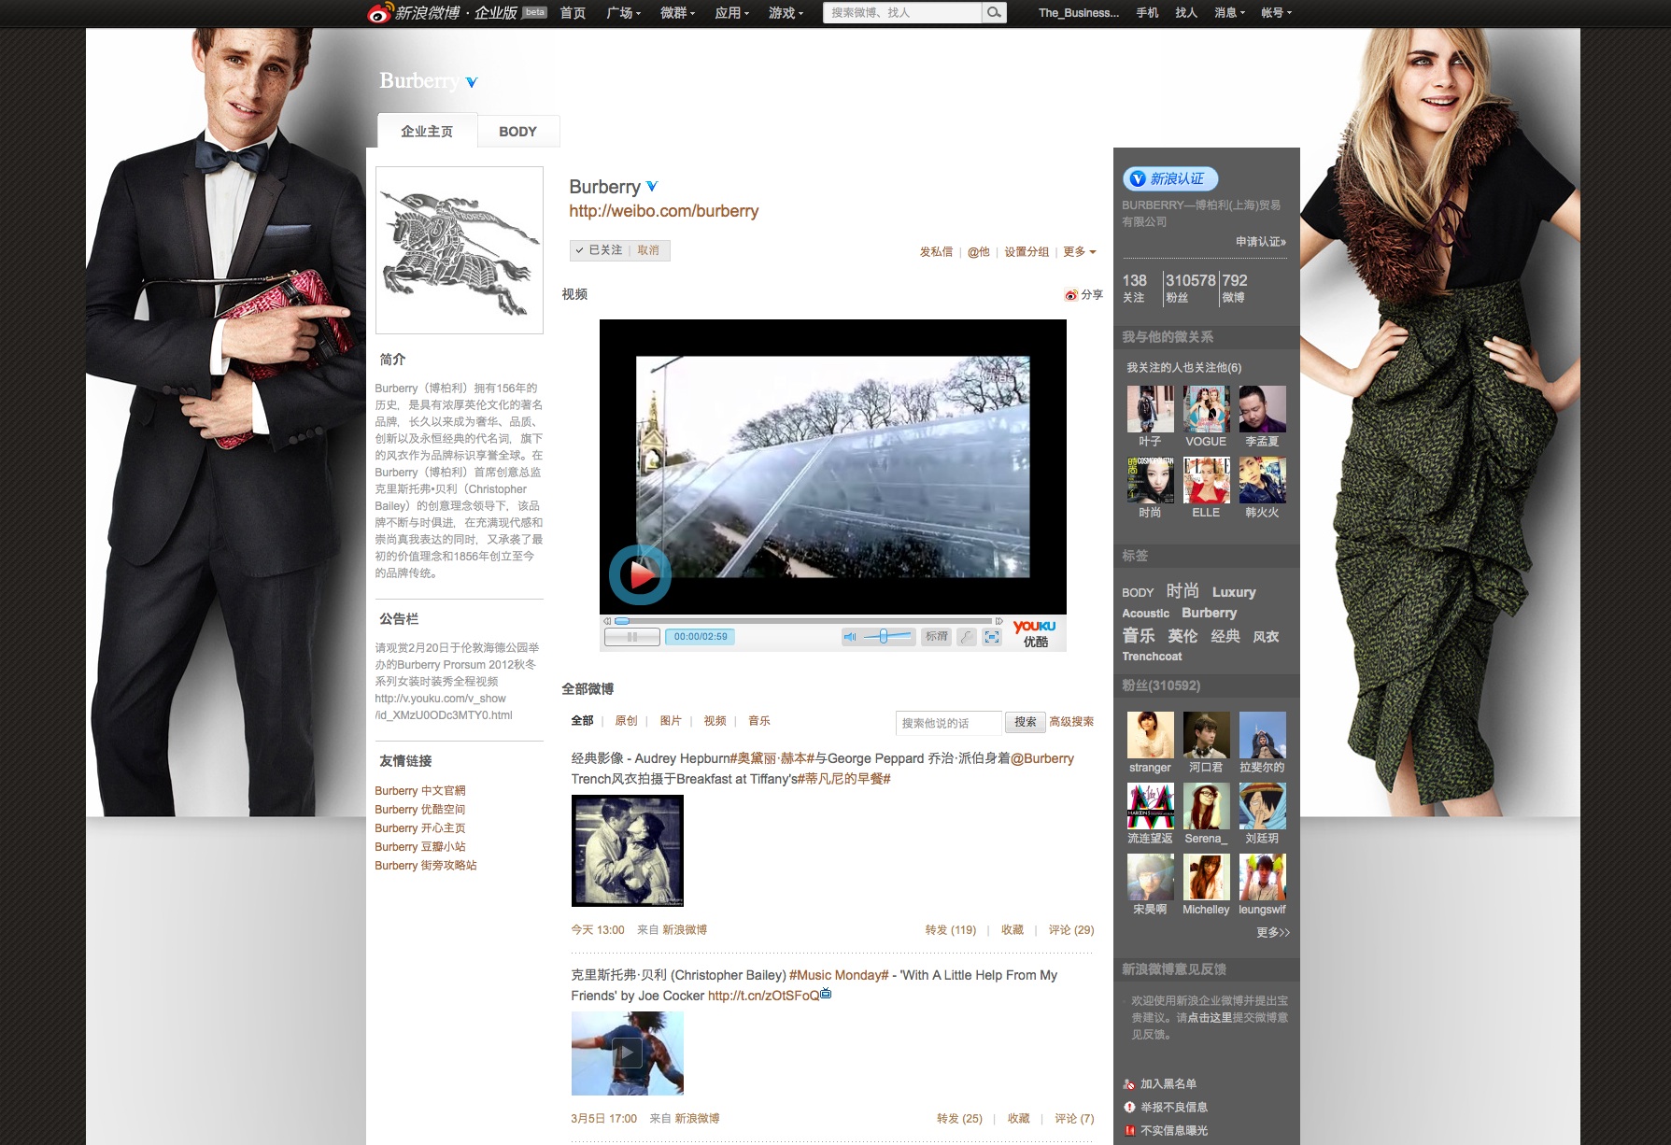Open the 消息 dropdown in top bar
The image size is (1671, 1145).
click(1229, 13)
